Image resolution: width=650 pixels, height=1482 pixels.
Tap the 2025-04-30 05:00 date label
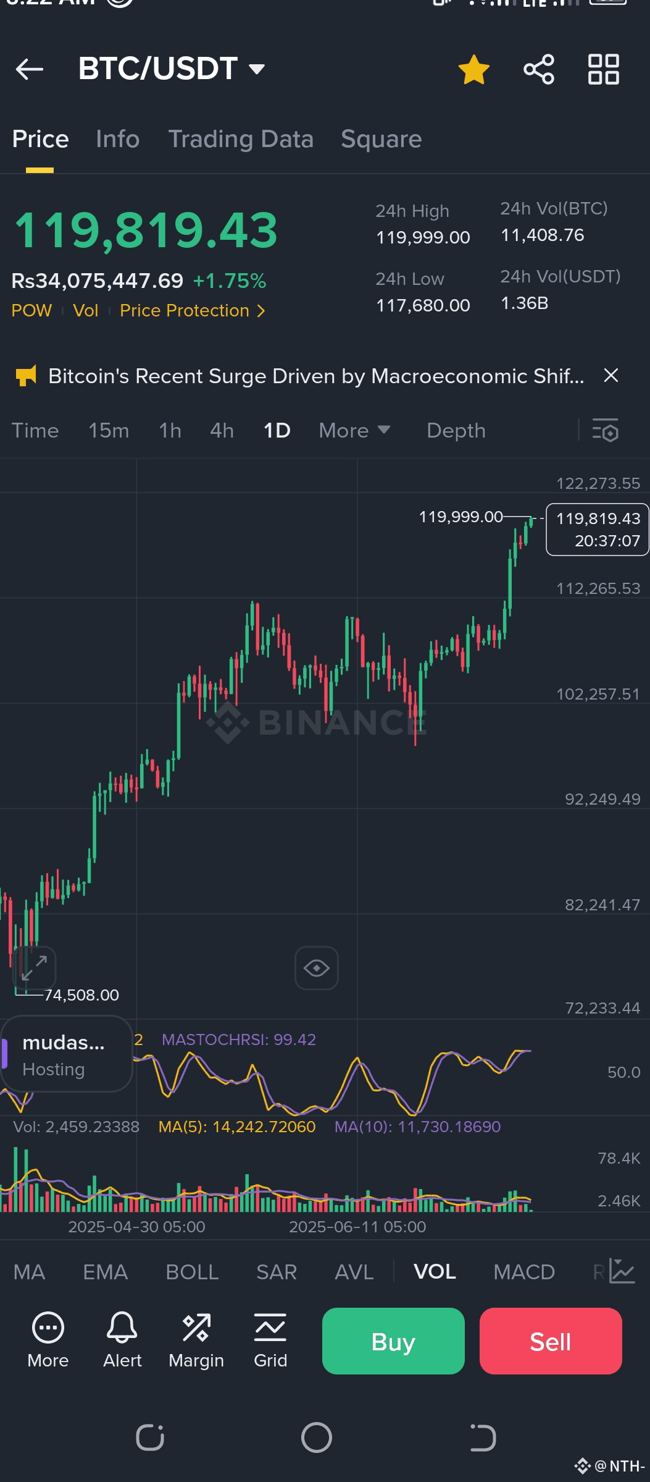click(x=136, y=1227)
